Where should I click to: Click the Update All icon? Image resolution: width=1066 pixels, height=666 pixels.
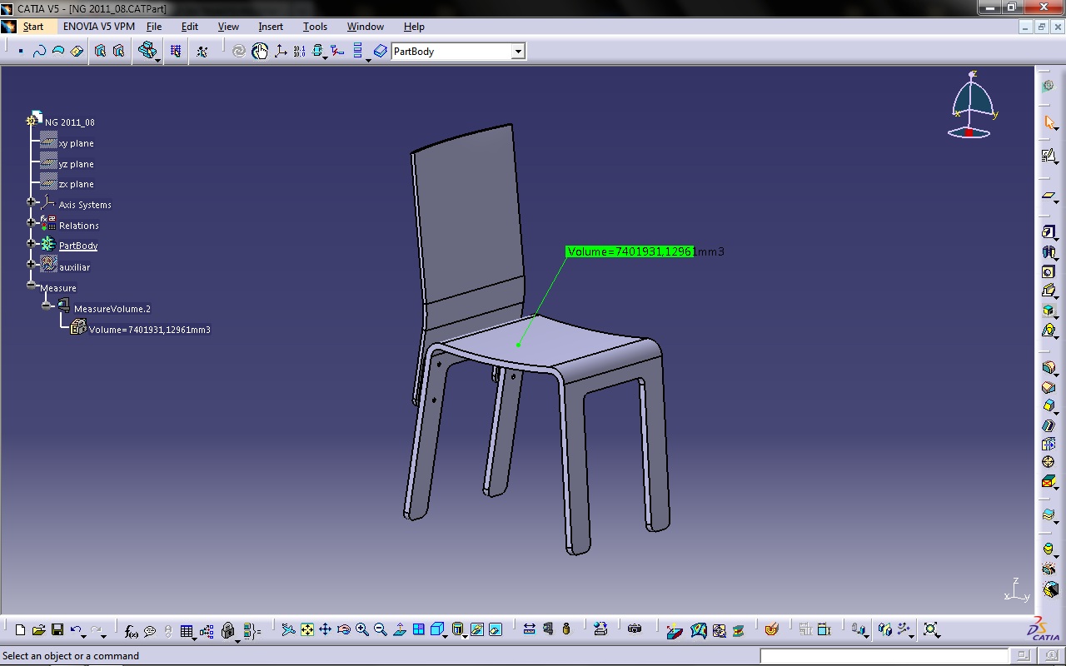point(238,52)
